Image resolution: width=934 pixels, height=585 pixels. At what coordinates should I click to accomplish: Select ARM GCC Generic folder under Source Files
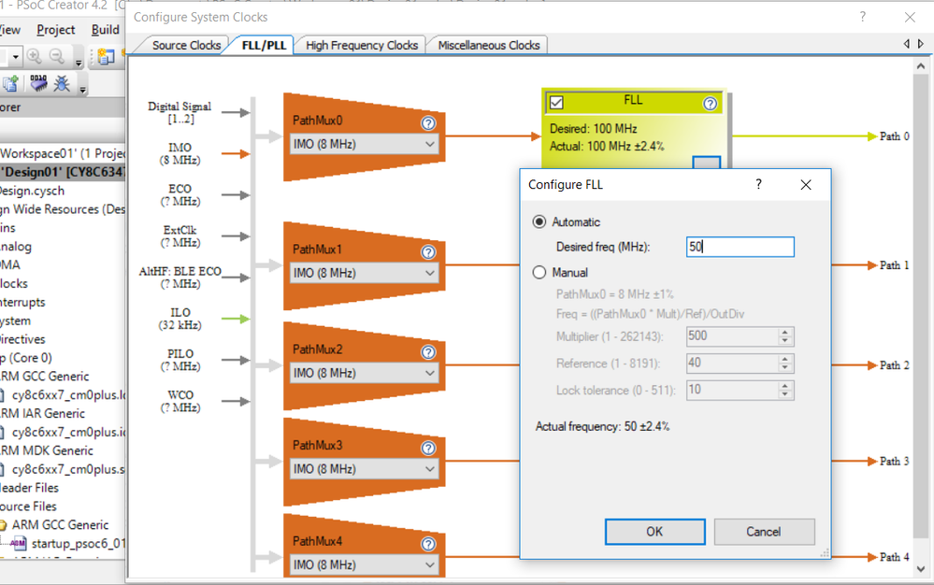(x=60, y=525)
